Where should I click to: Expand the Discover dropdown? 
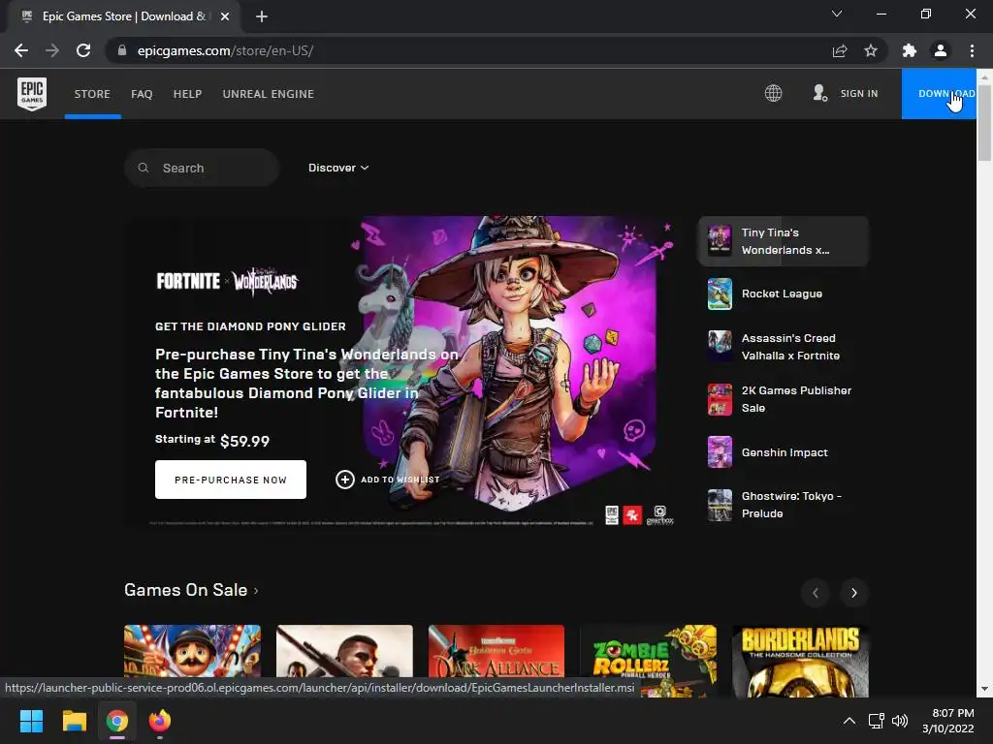pos(338,168)
